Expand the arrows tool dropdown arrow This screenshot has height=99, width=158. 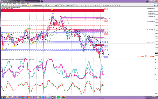click(99, 5)
